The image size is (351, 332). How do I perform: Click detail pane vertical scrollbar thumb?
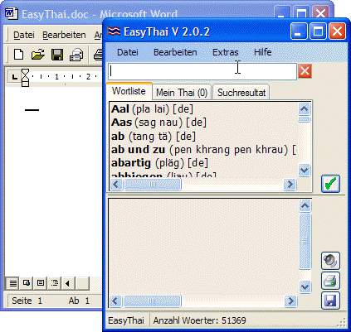click(x=305, y=242)
